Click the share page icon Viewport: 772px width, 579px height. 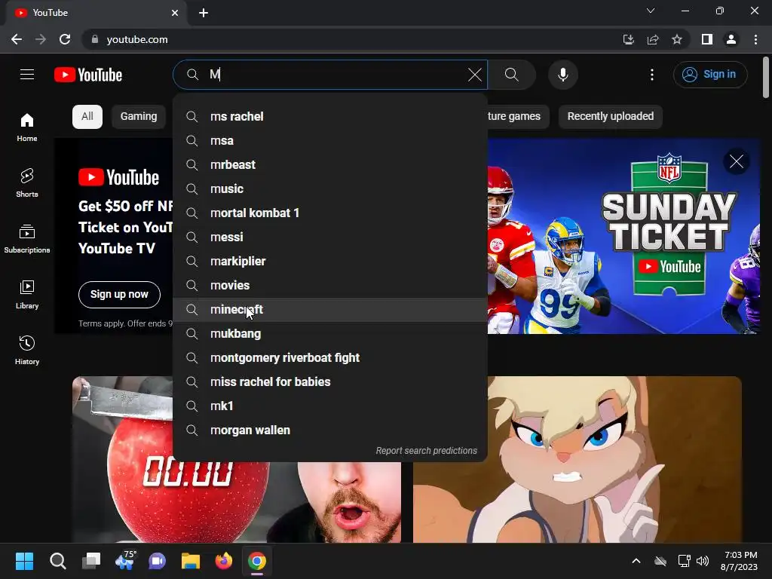pos(653,39)
